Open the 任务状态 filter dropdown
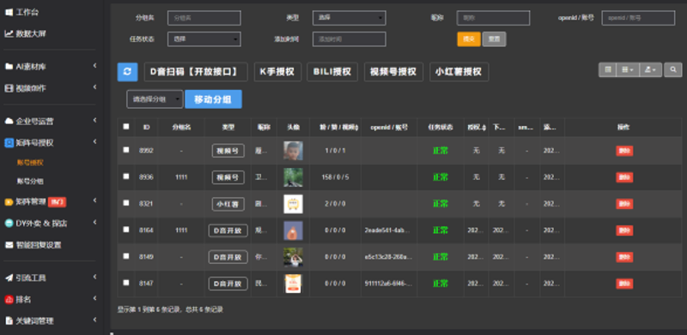 click(204, 39)
